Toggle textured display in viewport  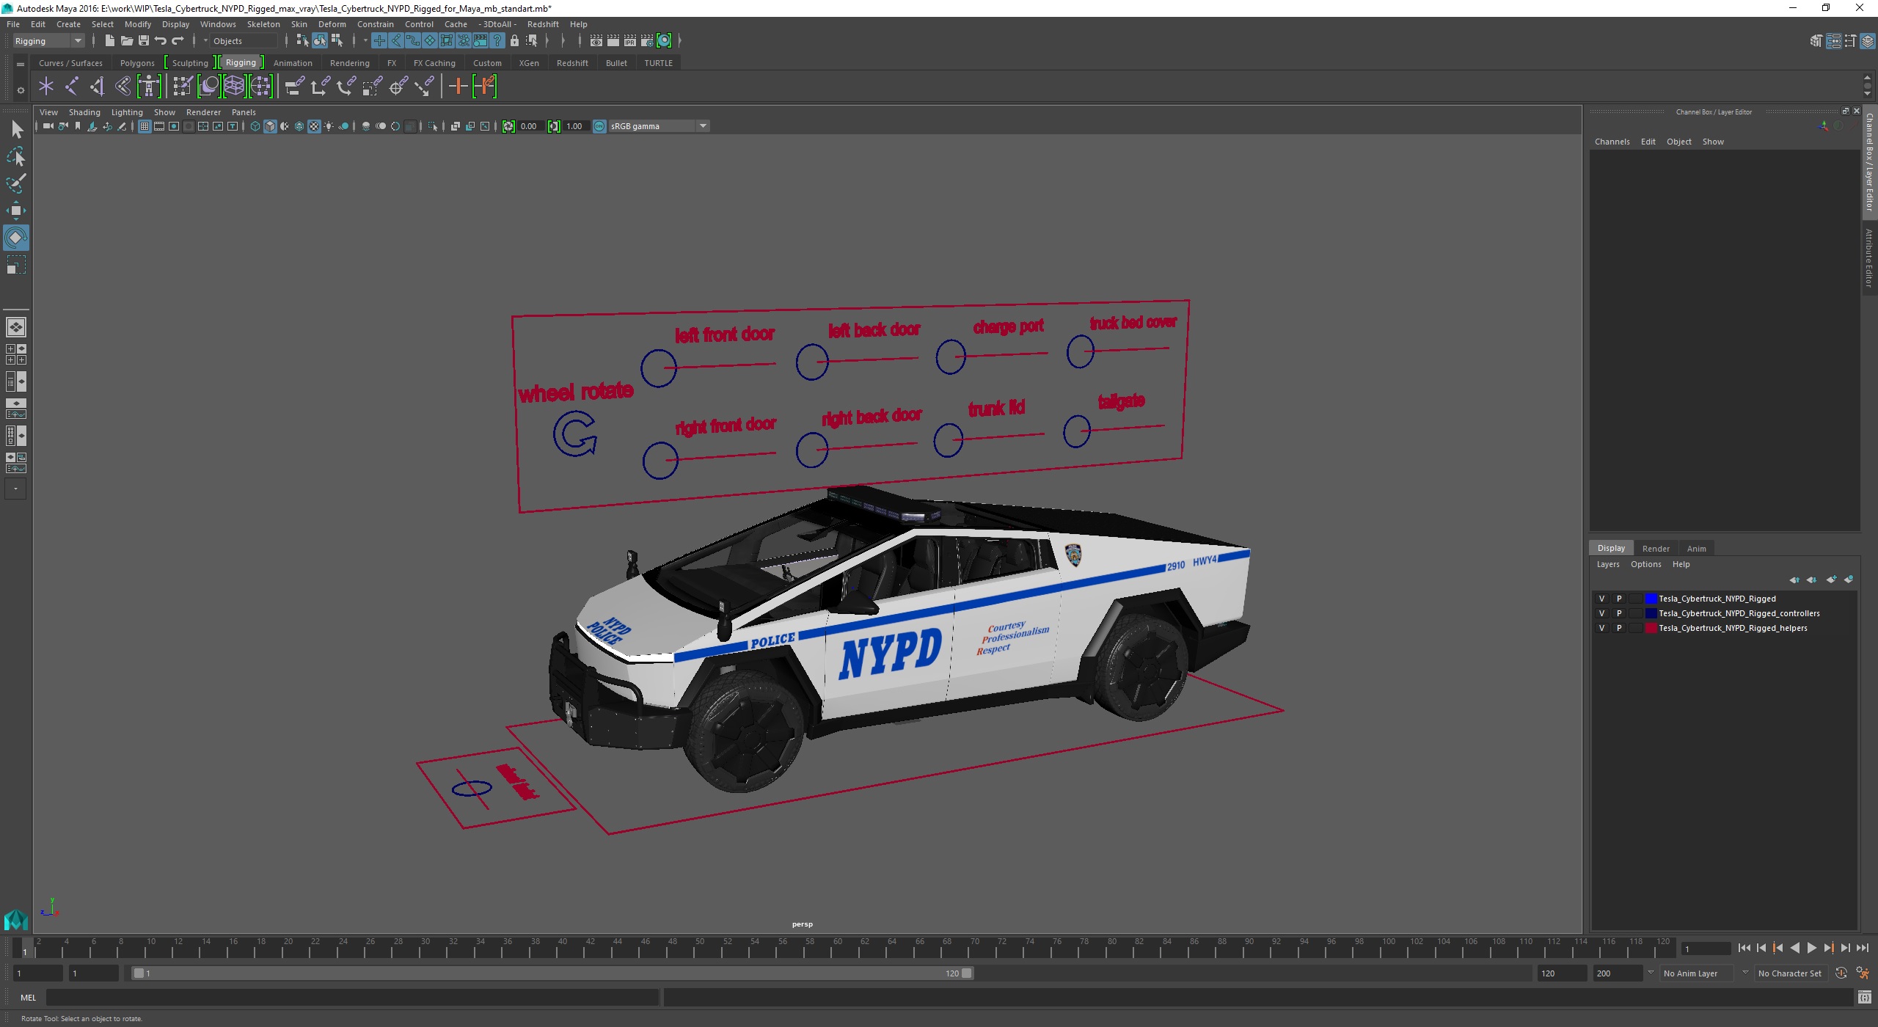314,126
